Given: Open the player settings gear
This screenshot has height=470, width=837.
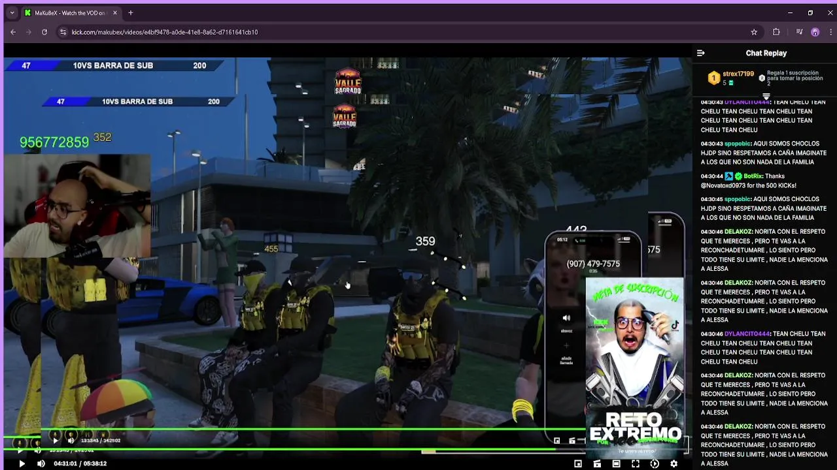Looking at the screenshot, I should (x=674, y=463).
